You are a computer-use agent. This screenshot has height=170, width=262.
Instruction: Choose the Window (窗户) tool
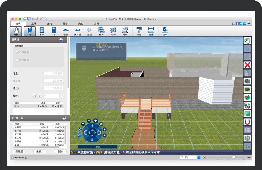[42, 31]
